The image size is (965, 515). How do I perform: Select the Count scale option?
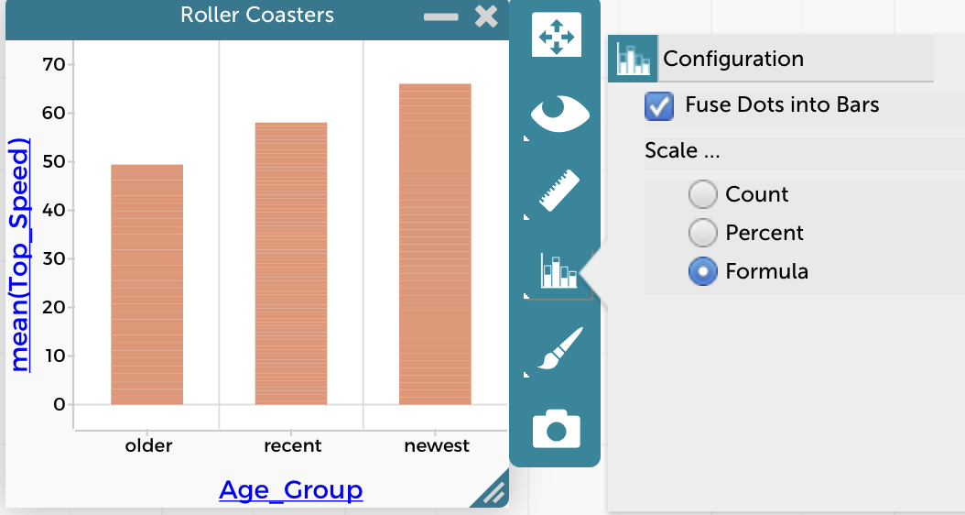[702, 194]
